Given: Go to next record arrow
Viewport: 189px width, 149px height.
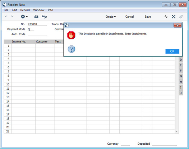Looking at the screenshot, I should [12, 16].
